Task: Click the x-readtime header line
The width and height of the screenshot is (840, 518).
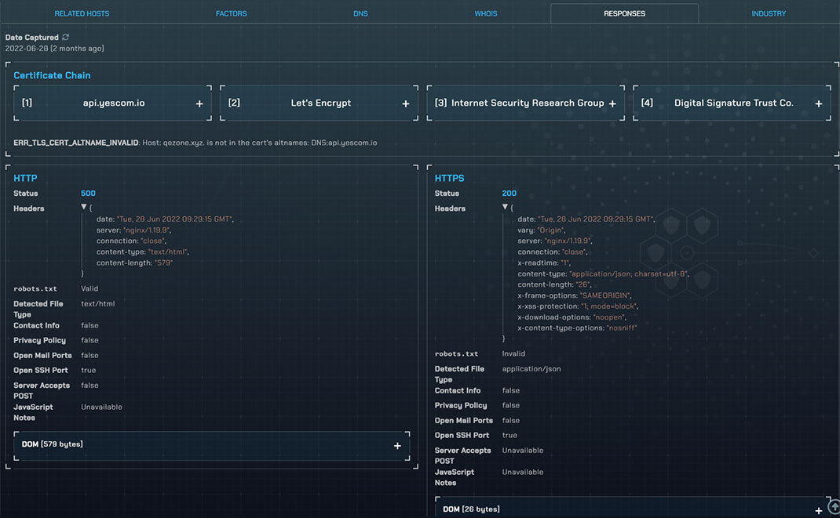Action: point(544,263)
